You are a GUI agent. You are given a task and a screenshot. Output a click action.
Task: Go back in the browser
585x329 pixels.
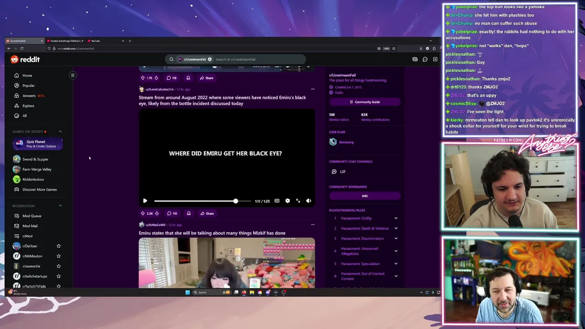point(9,48)
